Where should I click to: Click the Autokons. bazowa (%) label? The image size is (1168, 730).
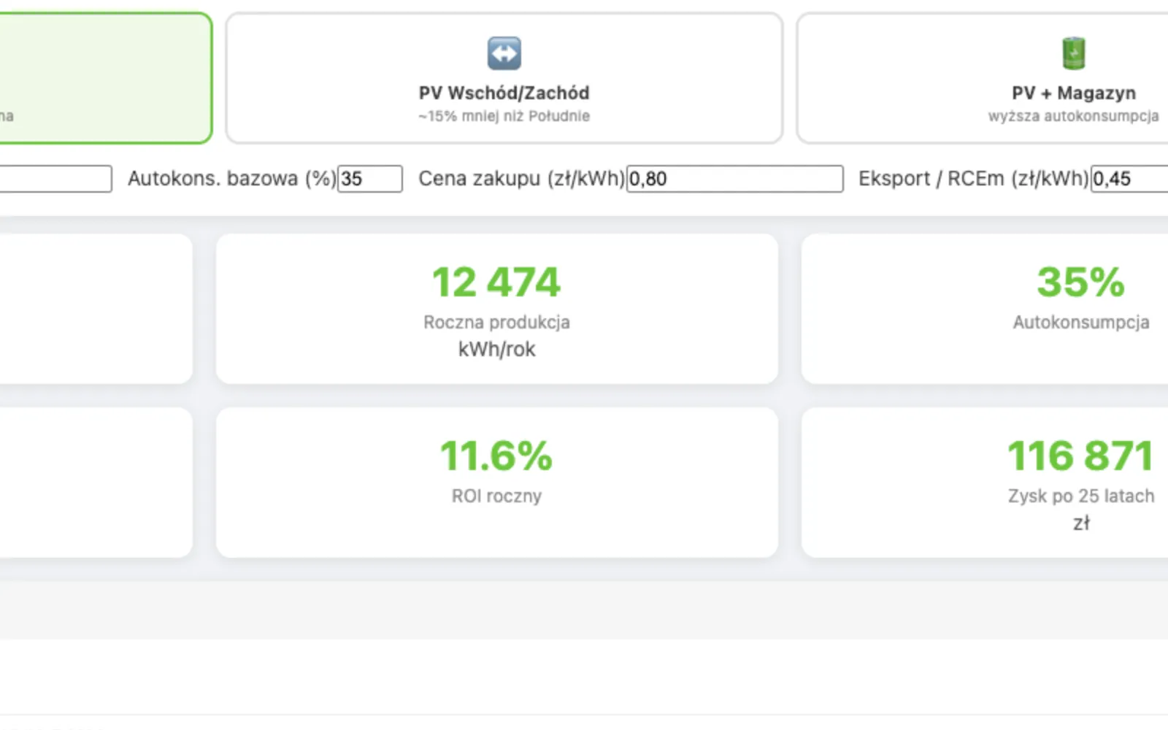[232, 179]
